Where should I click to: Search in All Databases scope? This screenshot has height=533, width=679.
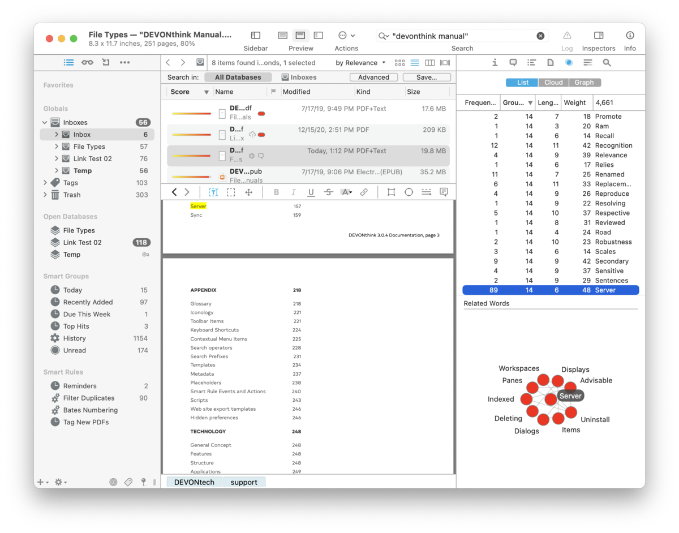click(x=238, y=78)
